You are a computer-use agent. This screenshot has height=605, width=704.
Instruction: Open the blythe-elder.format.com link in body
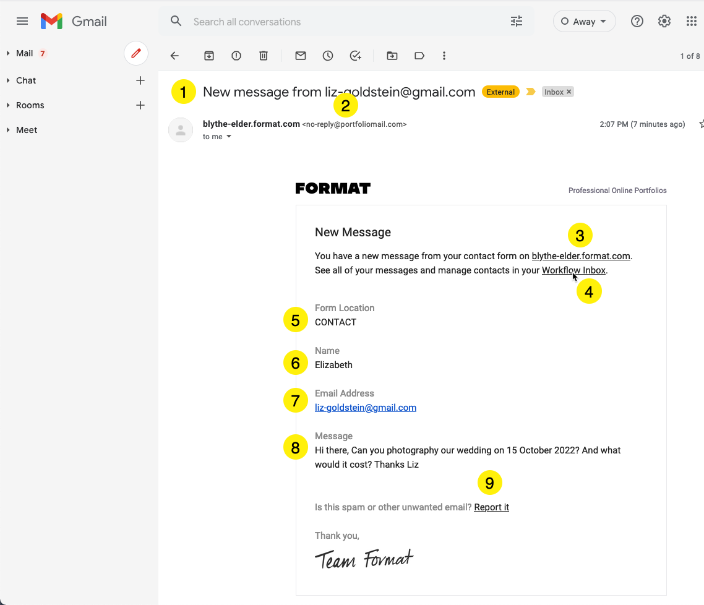pyautogui.click(x=581, y=256)
